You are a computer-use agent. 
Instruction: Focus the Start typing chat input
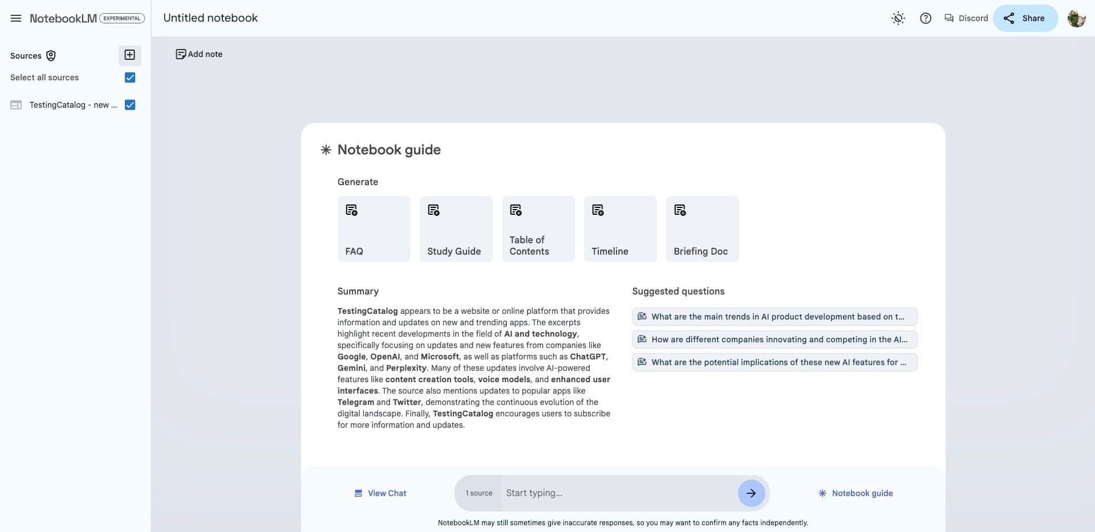(618, 493)
